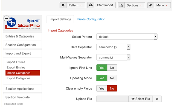The image size is (174, 107).
Task: Expand the Import and Export sidebar section
Action: coord(22,53)
